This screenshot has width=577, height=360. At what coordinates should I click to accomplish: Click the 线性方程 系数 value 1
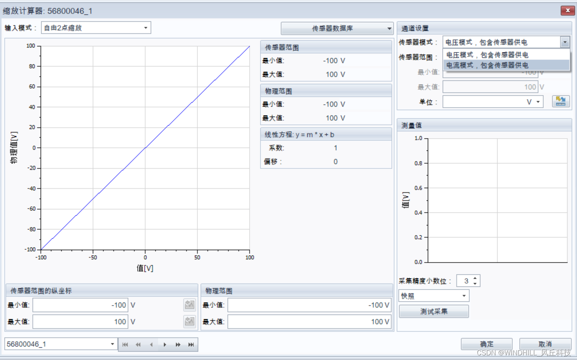pyautogui.click(x=335, y=148)
